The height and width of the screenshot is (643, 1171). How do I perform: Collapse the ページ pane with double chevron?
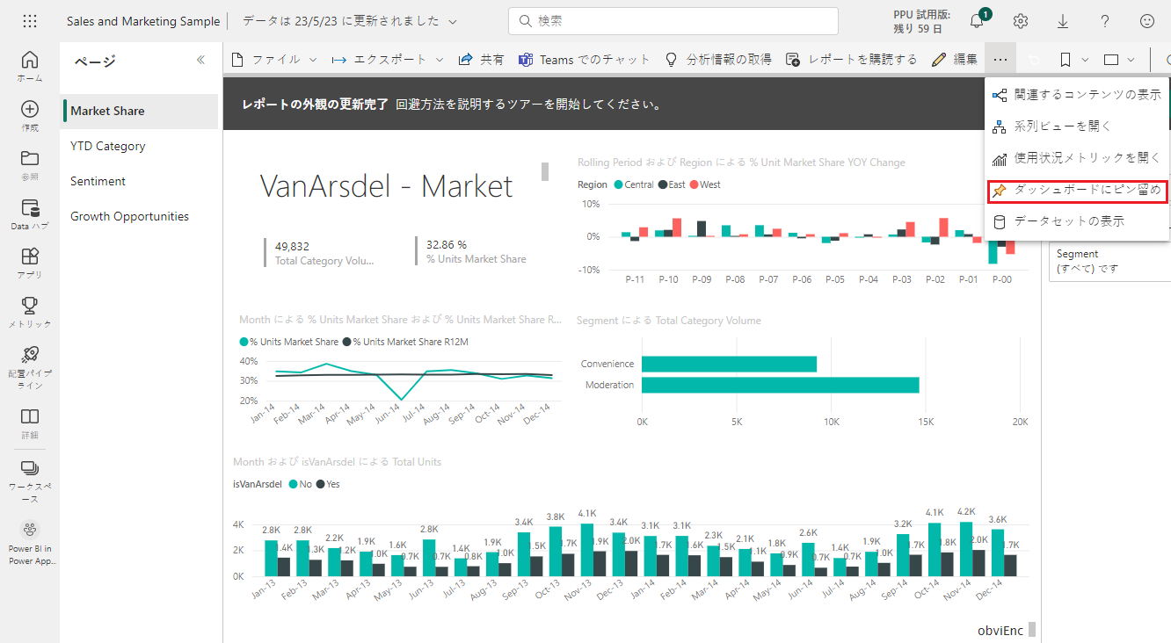pos(200,61)
